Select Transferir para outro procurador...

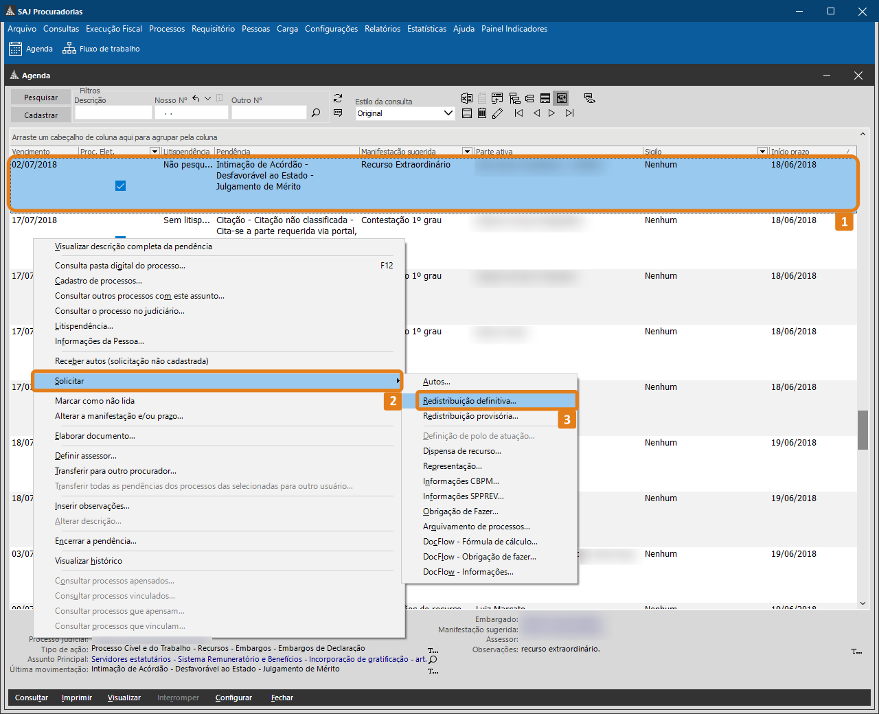[x=115, y=471]
